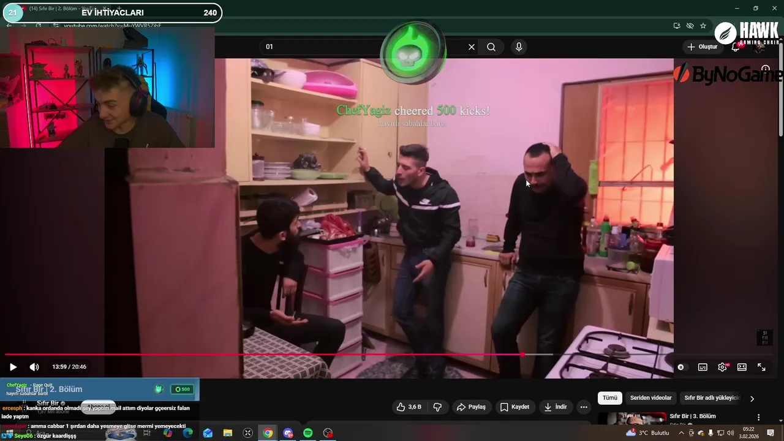This screenshot has width=784, height=441.
Task: Open the Oluştur create button
Action: pos(702,47)
